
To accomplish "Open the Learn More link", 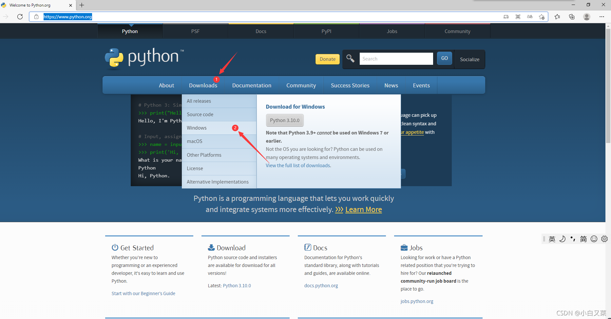I will pos(364,210).
